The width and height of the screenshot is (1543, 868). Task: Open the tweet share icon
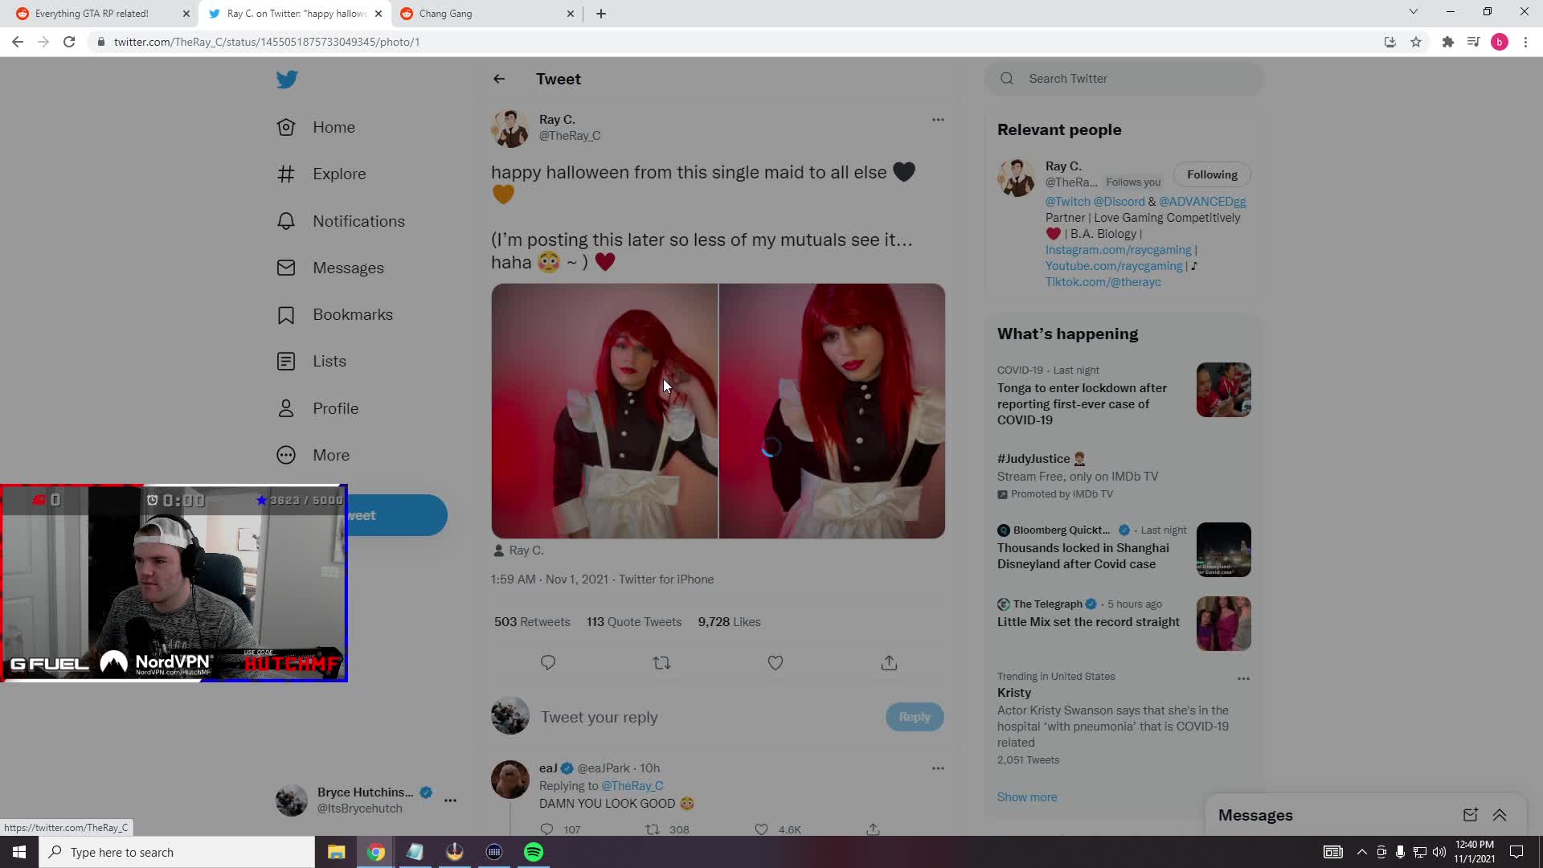(x=889, y=663)
